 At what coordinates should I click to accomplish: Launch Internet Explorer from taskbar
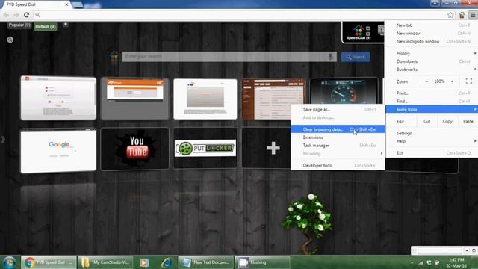[x=167, y=262]
